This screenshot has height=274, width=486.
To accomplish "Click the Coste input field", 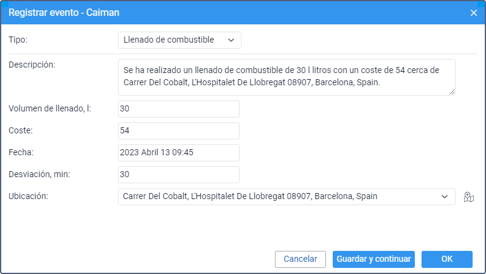I will click(179, 131).
